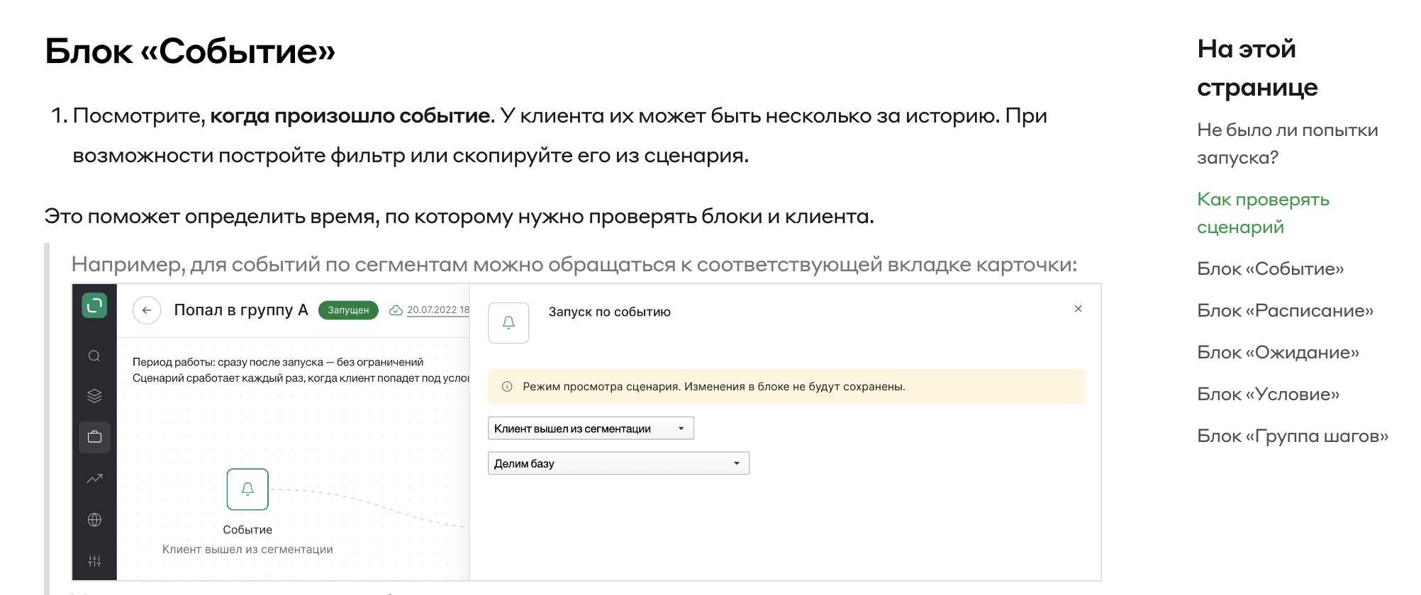
Task: Click the green app logo icon
Action: 94,305
